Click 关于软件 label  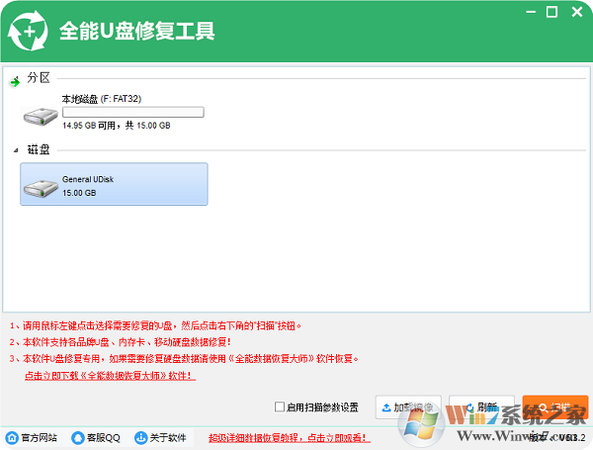(168, 438)
